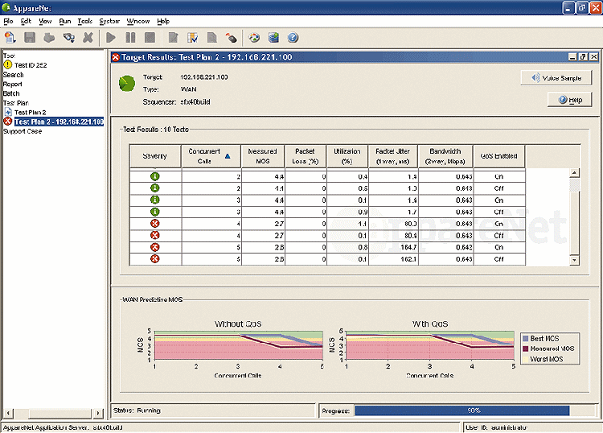
Task: Click the blank page toolbar icon
Action: [x=212, y=37]
